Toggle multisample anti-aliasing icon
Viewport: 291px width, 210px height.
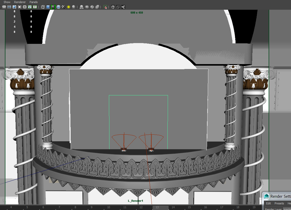coord(92,7)
